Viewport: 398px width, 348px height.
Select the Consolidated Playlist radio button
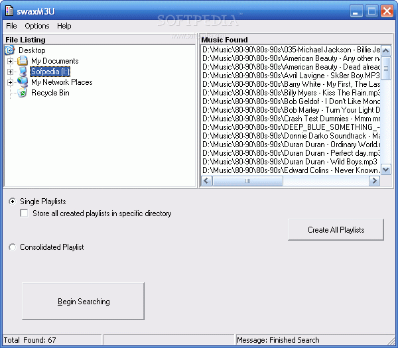point(12,247)
